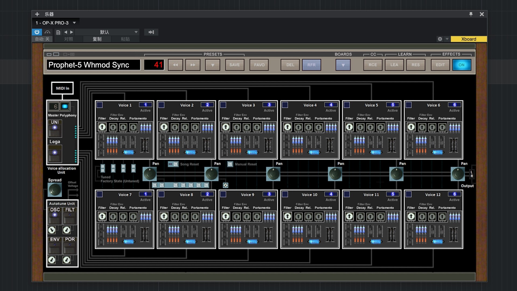Turn off effects with ON button

click(x=462, y=65)
